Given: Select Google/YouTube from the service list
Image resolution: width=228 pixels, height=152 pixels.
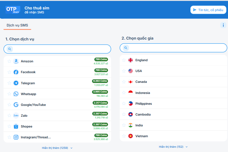Looking at the screenshot, I should [x=33, y=105].
